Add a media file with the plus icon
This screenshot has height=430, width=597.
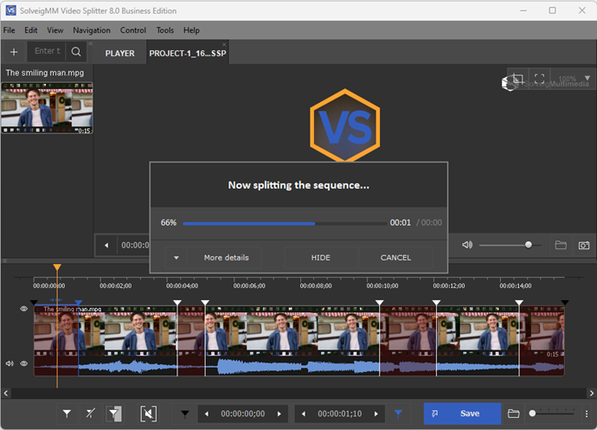tap(14, 52)
